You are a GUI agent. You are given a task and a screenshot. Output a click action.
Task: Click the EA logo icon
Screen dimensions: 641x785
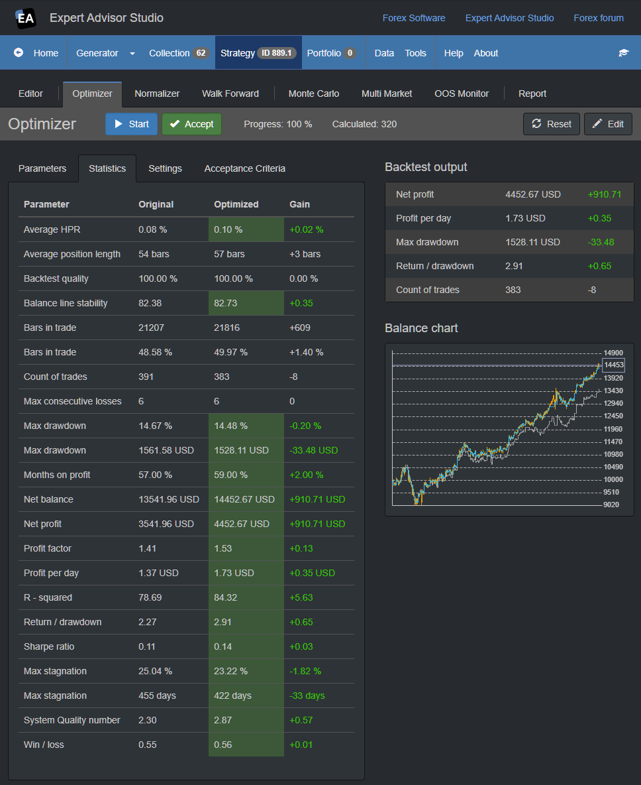click(x=26, y=18)
